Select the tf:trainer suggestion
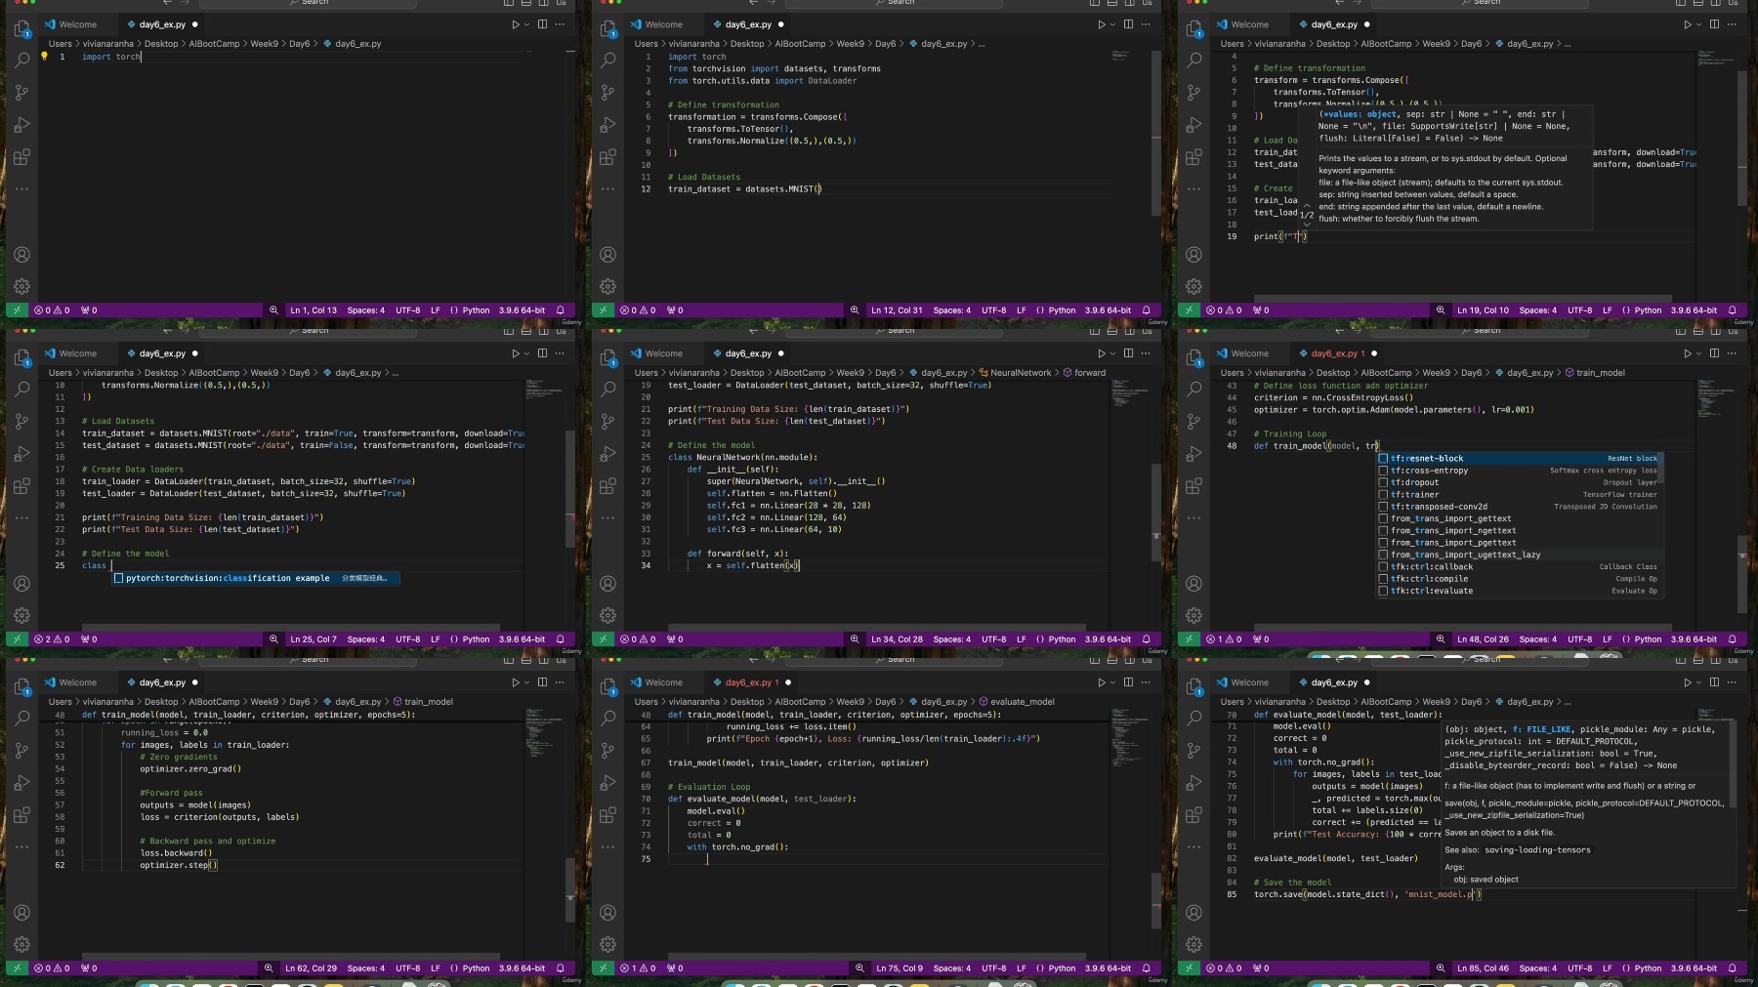This screenshot has height=987, width=1758. [1519, 495]
